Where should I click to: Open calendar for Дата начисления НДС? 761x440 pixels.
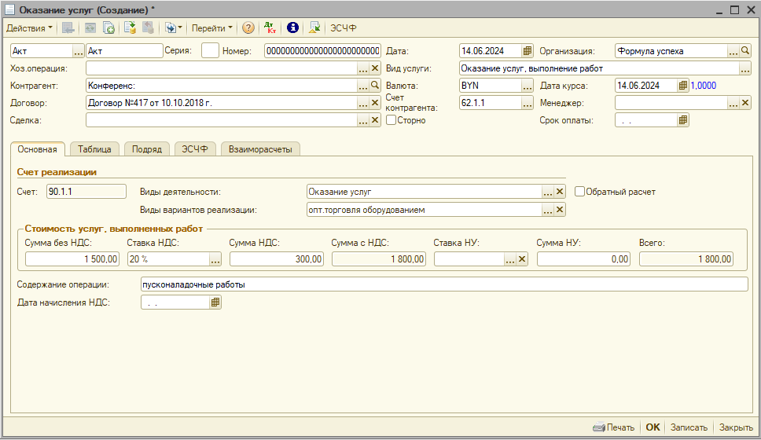click(x=215, y=302)
